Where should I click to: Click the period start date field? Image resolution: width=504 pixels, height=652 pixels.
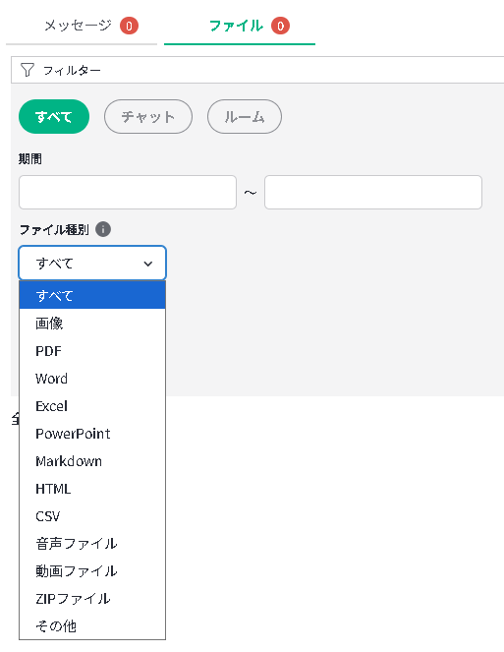tap(128, 192)
